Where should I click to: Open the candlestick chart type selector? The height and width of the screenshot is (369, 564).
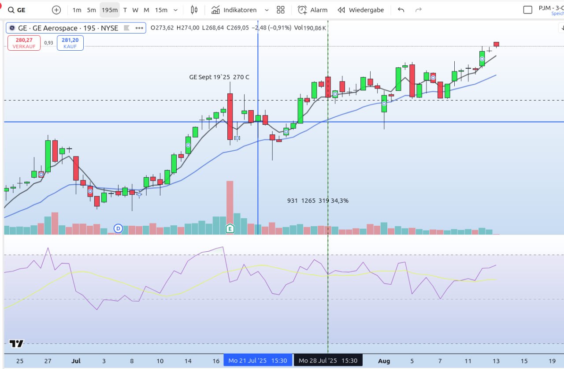[x=194, y=10]
